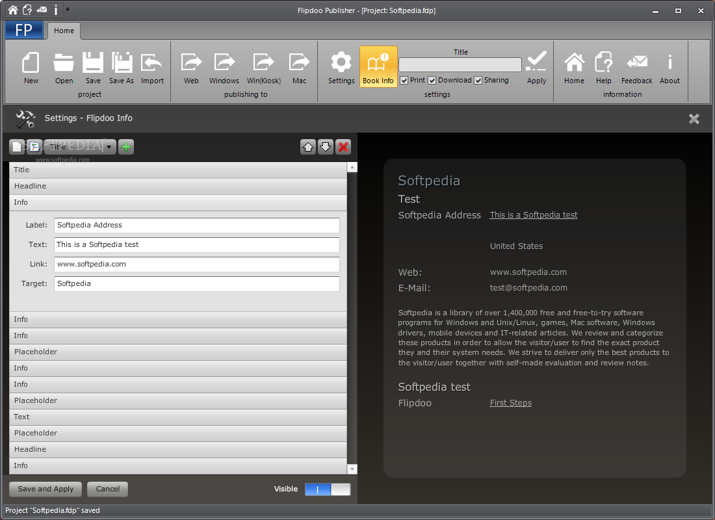Expand the Placeholder row directly above Text

pos(178,400)
